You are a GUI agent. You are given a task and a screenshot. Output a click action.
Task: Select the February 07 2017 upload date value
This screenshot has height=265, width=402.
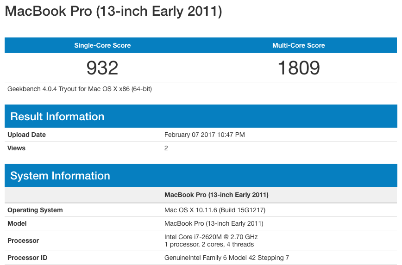click(x=205, y=135)
